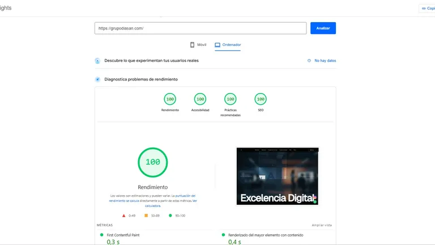Viewport: 435px width, 245px height.
Task: Select the small Rendimiento score gauge
Action: pyautogui.click(x=170, y=99)
